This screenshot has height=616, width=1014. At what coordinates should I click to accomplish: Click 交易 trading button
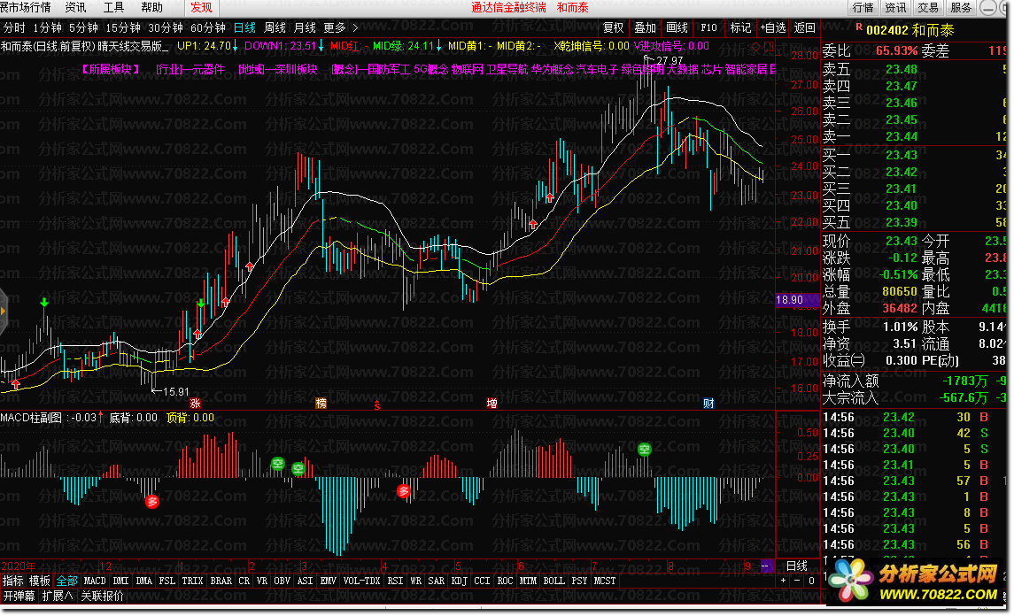pyautogui.click(x=928, y=8)
